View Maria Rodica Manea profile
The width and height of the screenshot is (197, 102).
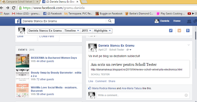(104, 88)
